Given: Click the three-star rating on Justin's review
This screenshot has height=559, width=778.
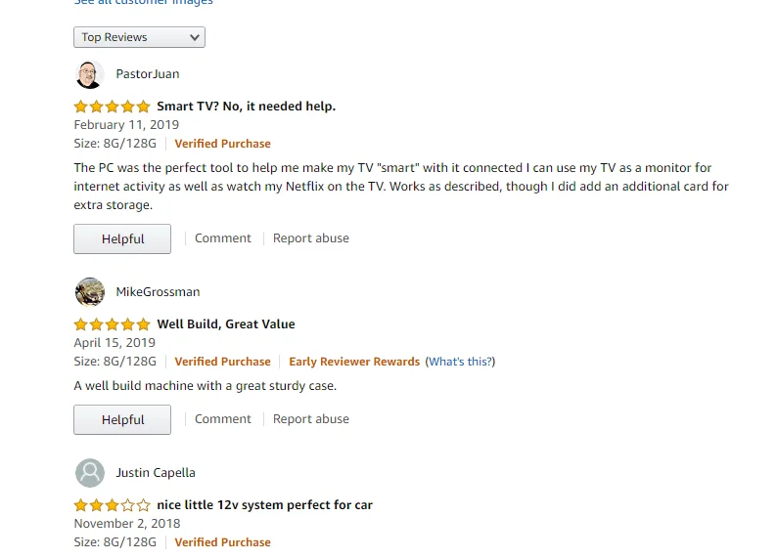Looking at the screenshot, I should [x=112, y=505].
